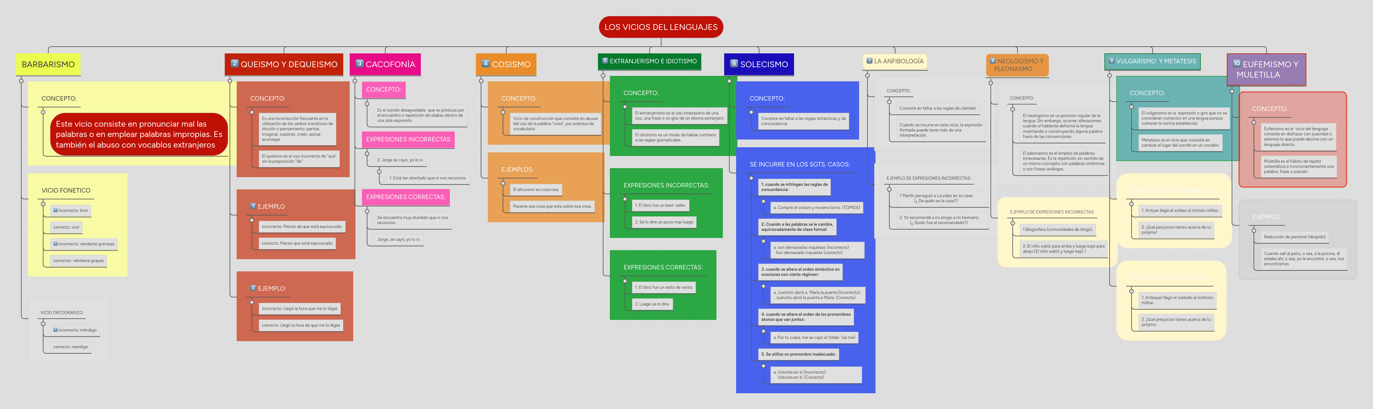Click the number 3 badge on CACOFONÌA
Image resolution: width=1373 pixels, height=409 pixels.
tap(360, 63)
